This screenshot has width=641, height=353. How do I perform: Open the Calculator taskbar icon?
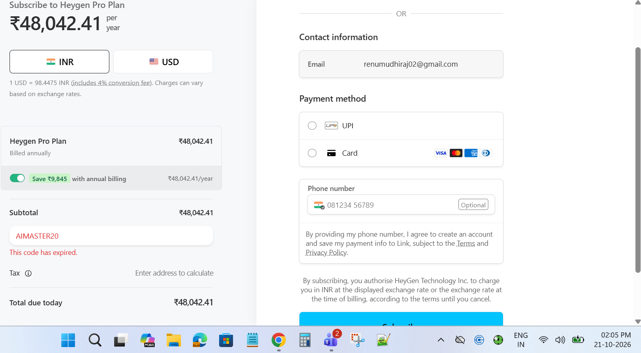tap(305, 340)
